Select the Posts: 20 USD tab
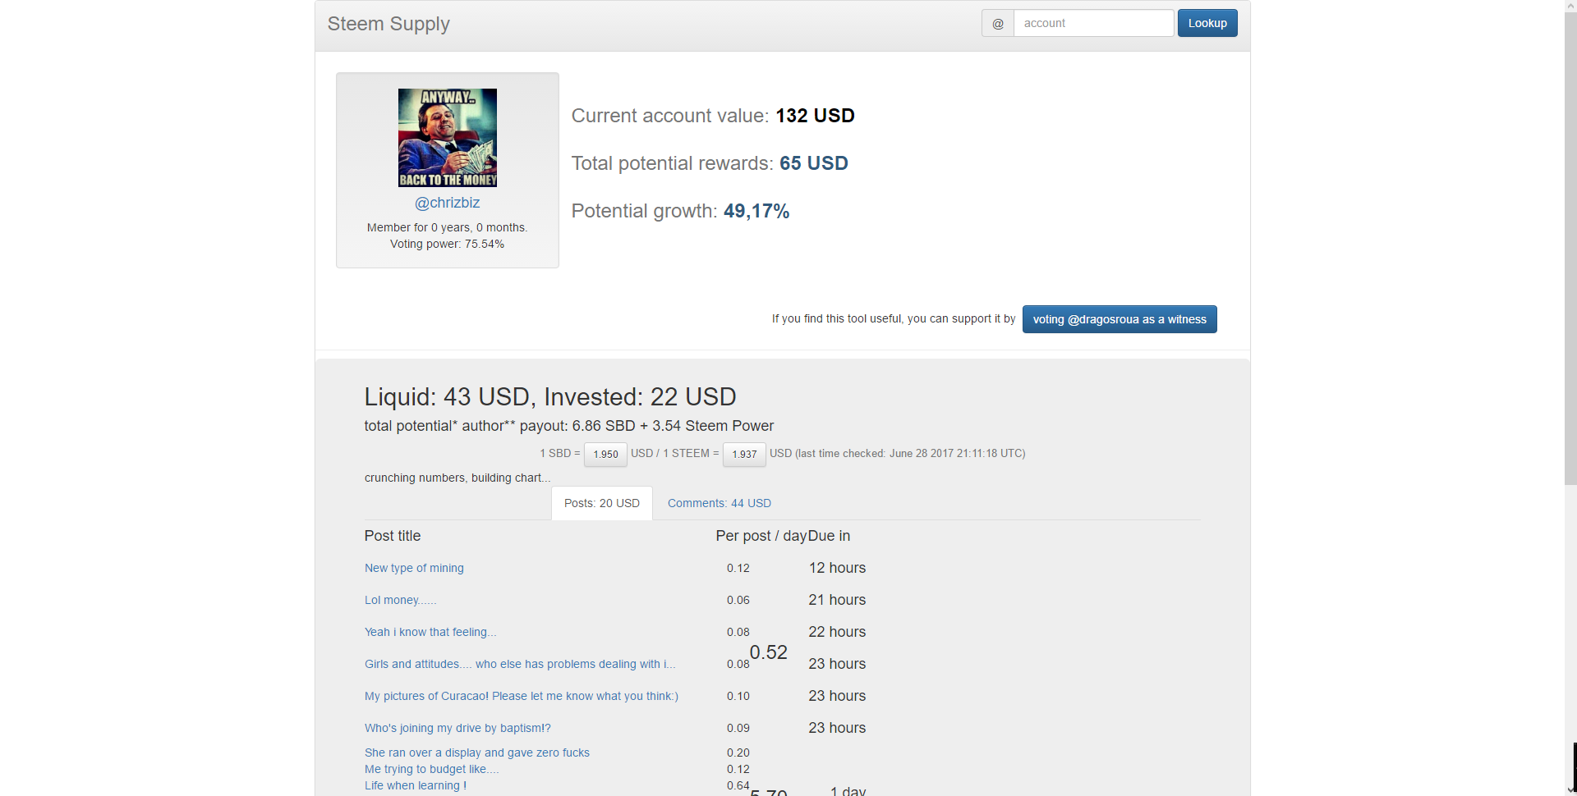1577x796 pixels. [x=602, y=503]
